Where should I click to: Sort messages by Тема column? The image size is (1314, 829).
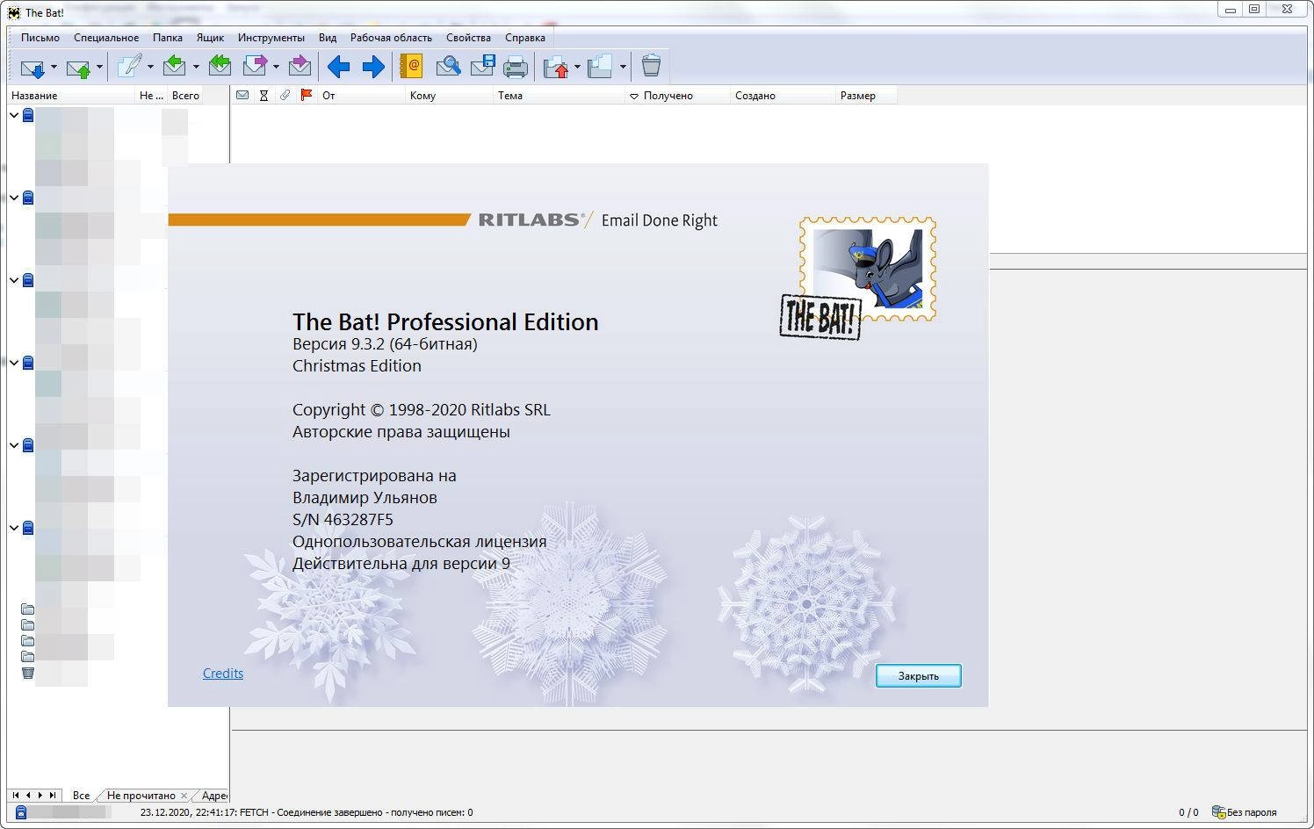point(559,96)
